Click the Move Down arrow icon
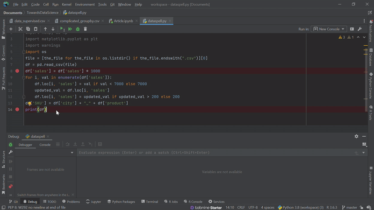 tap(53, 29)
